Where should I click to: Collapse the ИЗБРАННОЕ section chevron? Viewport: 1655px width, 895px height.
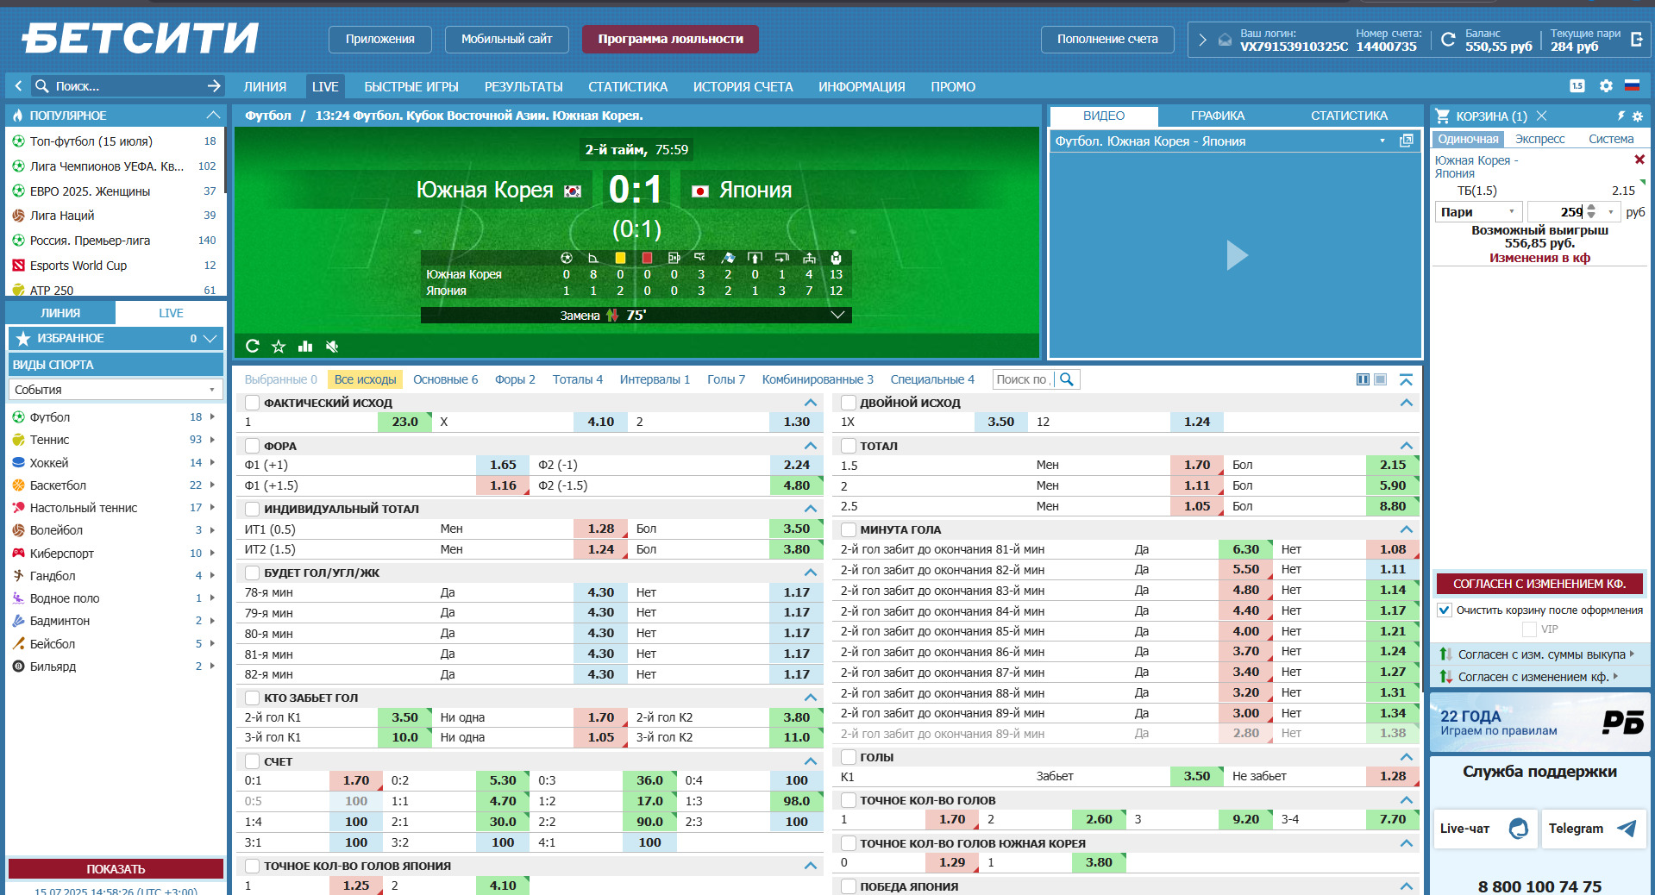point(209,339)
